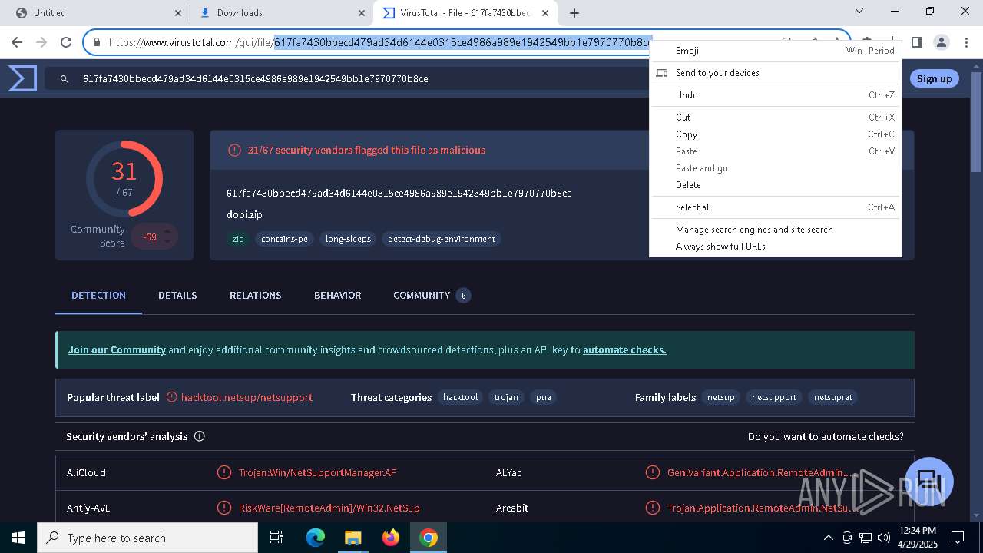Select Delete in the context menu
This screenshot has width=983, height=553.
[x=776, y=185]
